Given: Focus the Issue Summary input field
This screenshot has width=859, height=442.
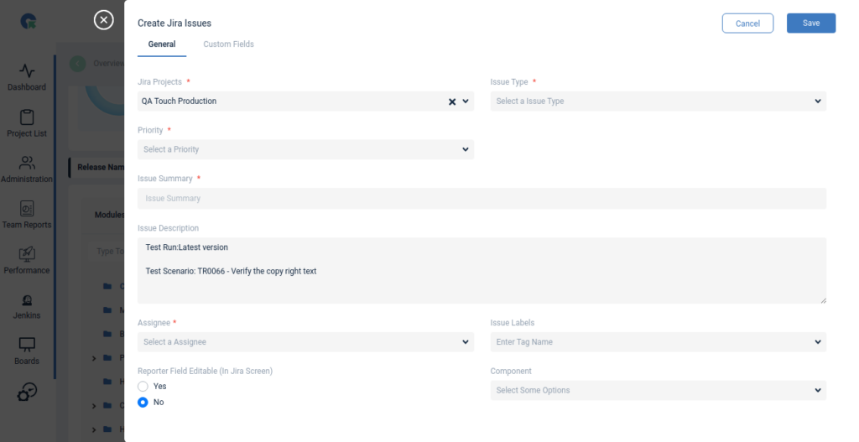Looking at the screenshot, I should [482, 199].
